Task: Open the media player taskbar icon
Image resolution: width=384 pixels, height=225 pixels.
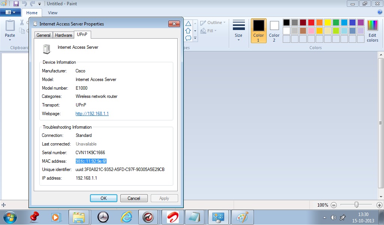Action: point(55,217)
